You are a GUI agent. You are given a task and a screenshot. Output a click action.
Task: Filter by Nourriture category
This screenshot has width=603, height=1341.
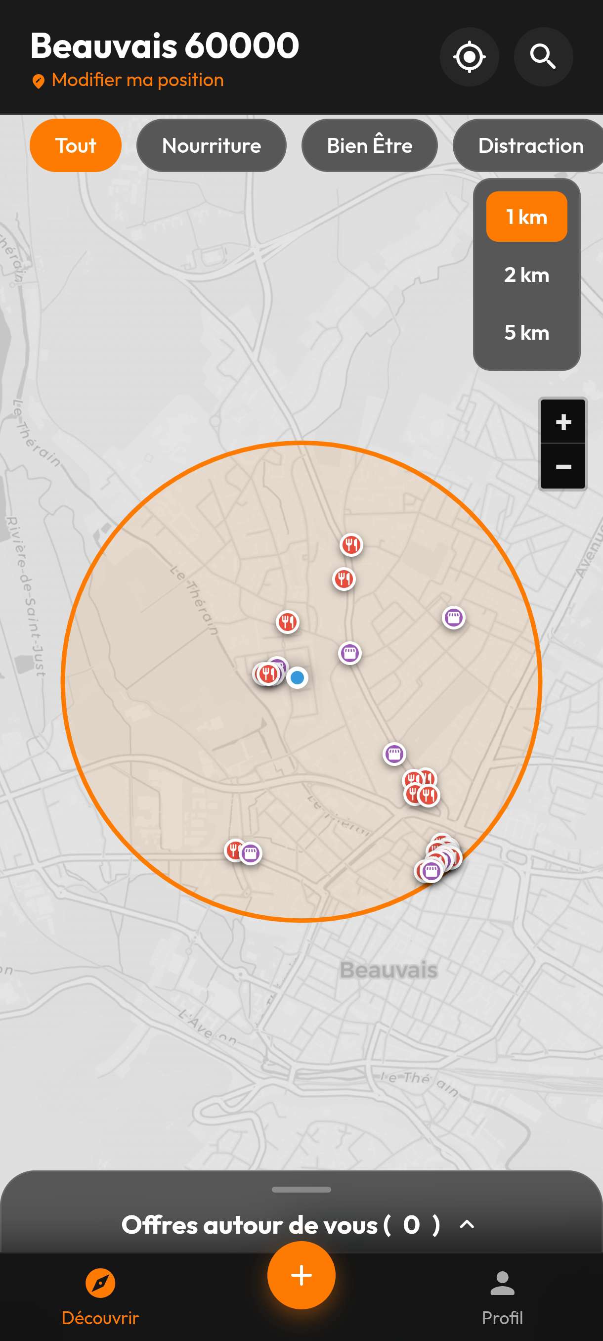coord(211,146)
